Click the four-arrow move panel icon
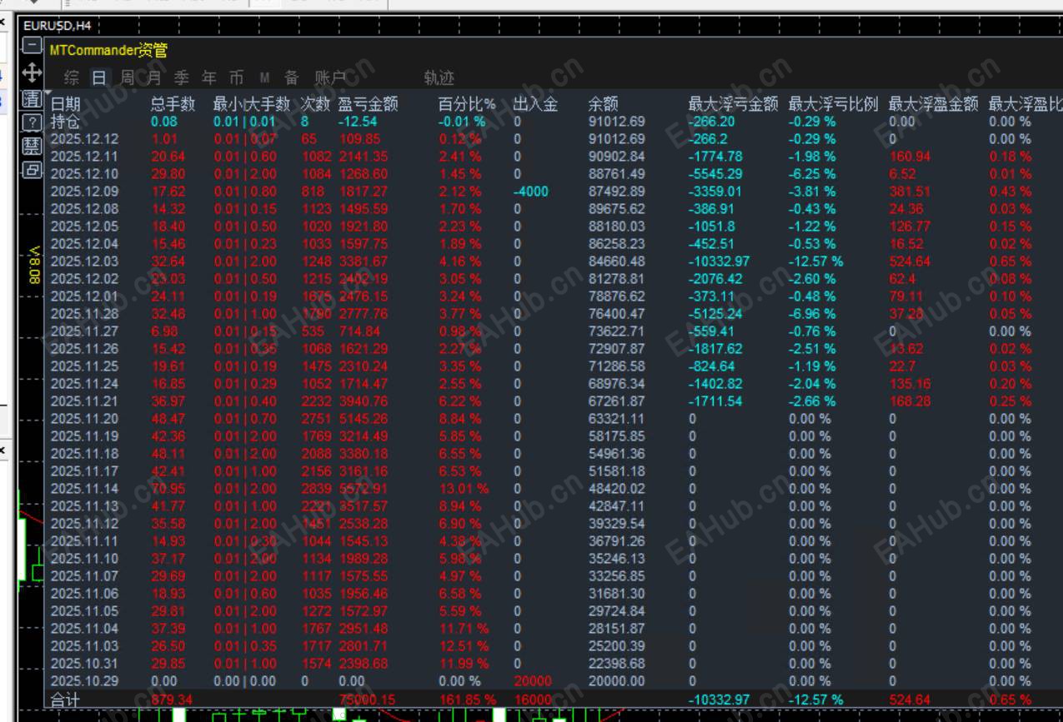 coord(32,72)
